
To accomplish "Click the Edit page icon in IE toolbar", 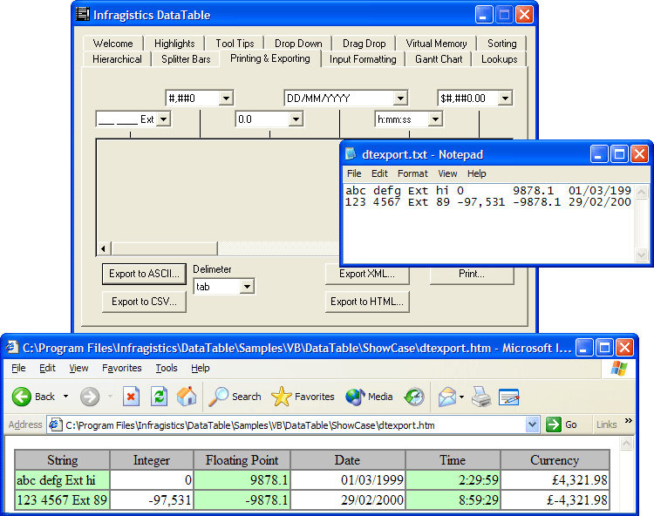I will (509, 397).
